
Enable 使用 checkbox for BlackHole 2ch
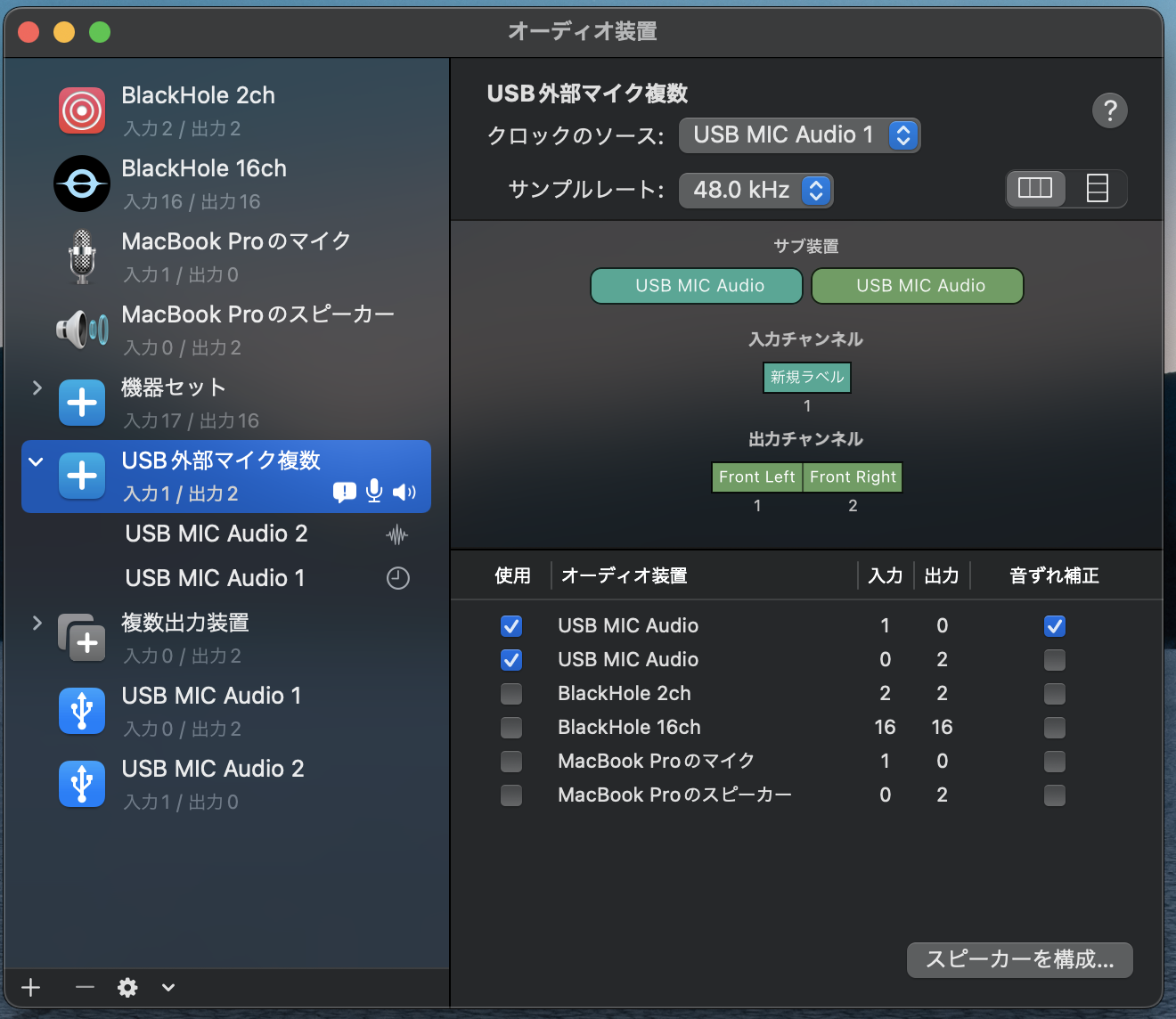[x=511, y=694]
